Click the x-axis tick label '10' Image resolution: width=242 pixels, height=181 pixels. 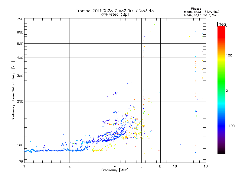(175, 166)
